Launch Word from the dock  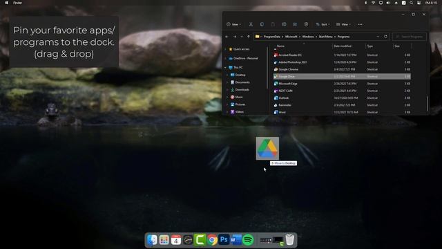(x=236, y=240)
